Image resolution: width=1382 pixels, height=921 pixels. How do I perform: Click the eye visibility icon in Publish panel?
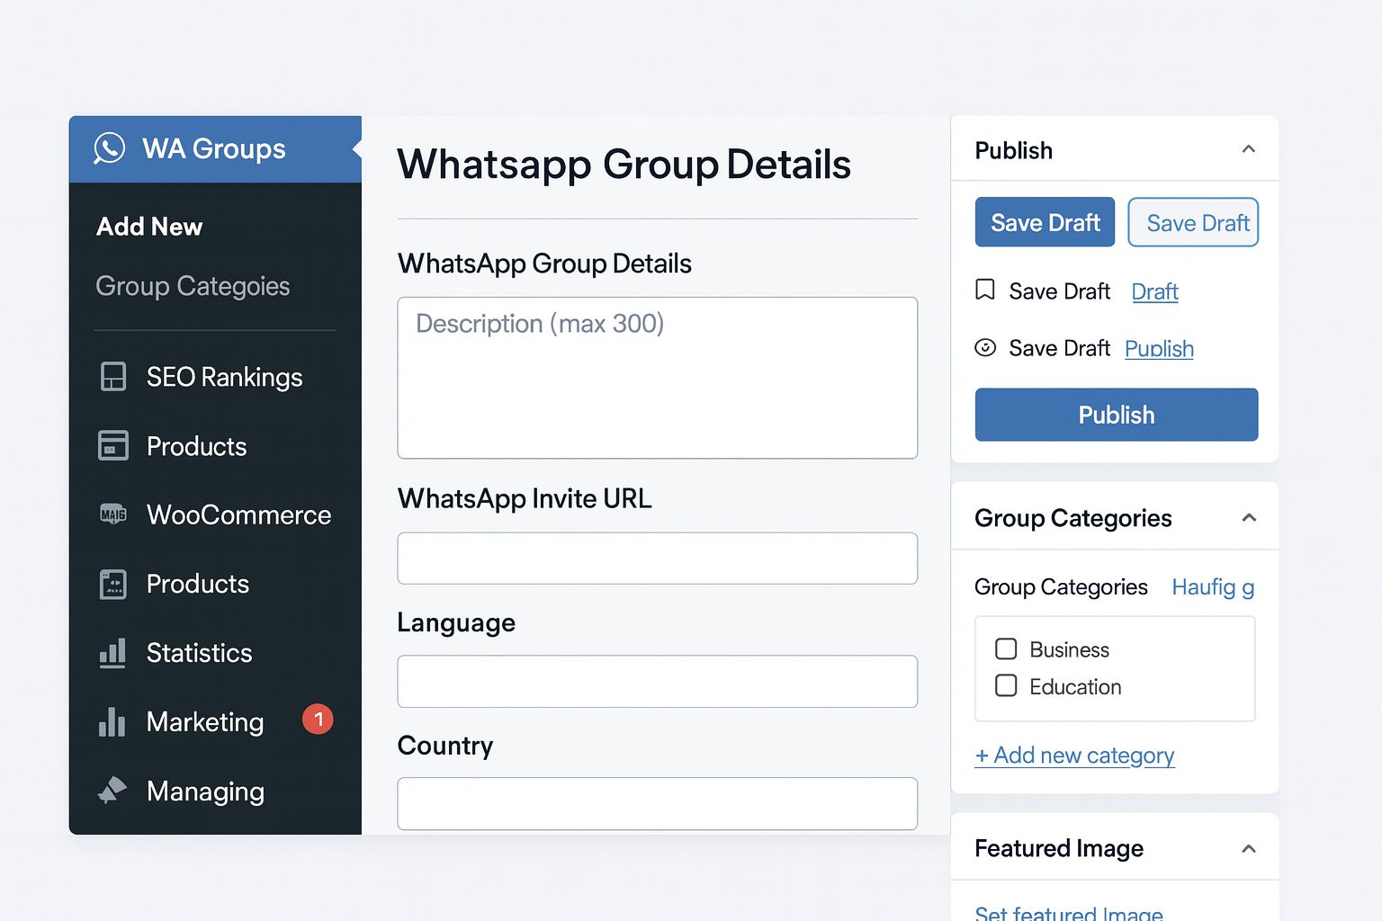(x=985, y=348)
